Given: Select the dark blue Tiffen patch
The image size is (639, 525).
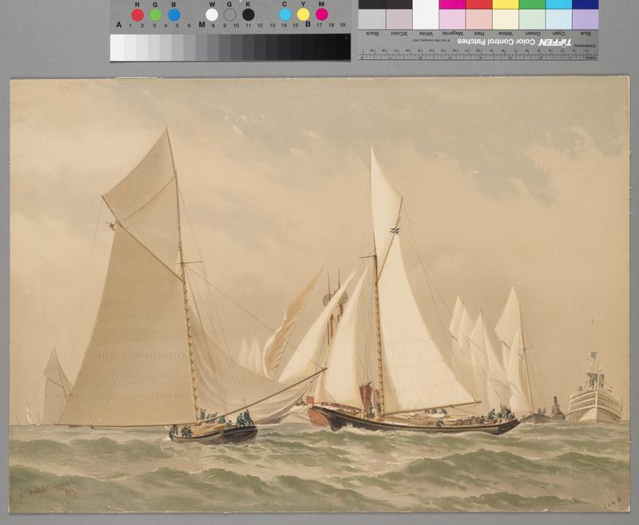Looking at the screenshot, I should [x=585, y=4].
